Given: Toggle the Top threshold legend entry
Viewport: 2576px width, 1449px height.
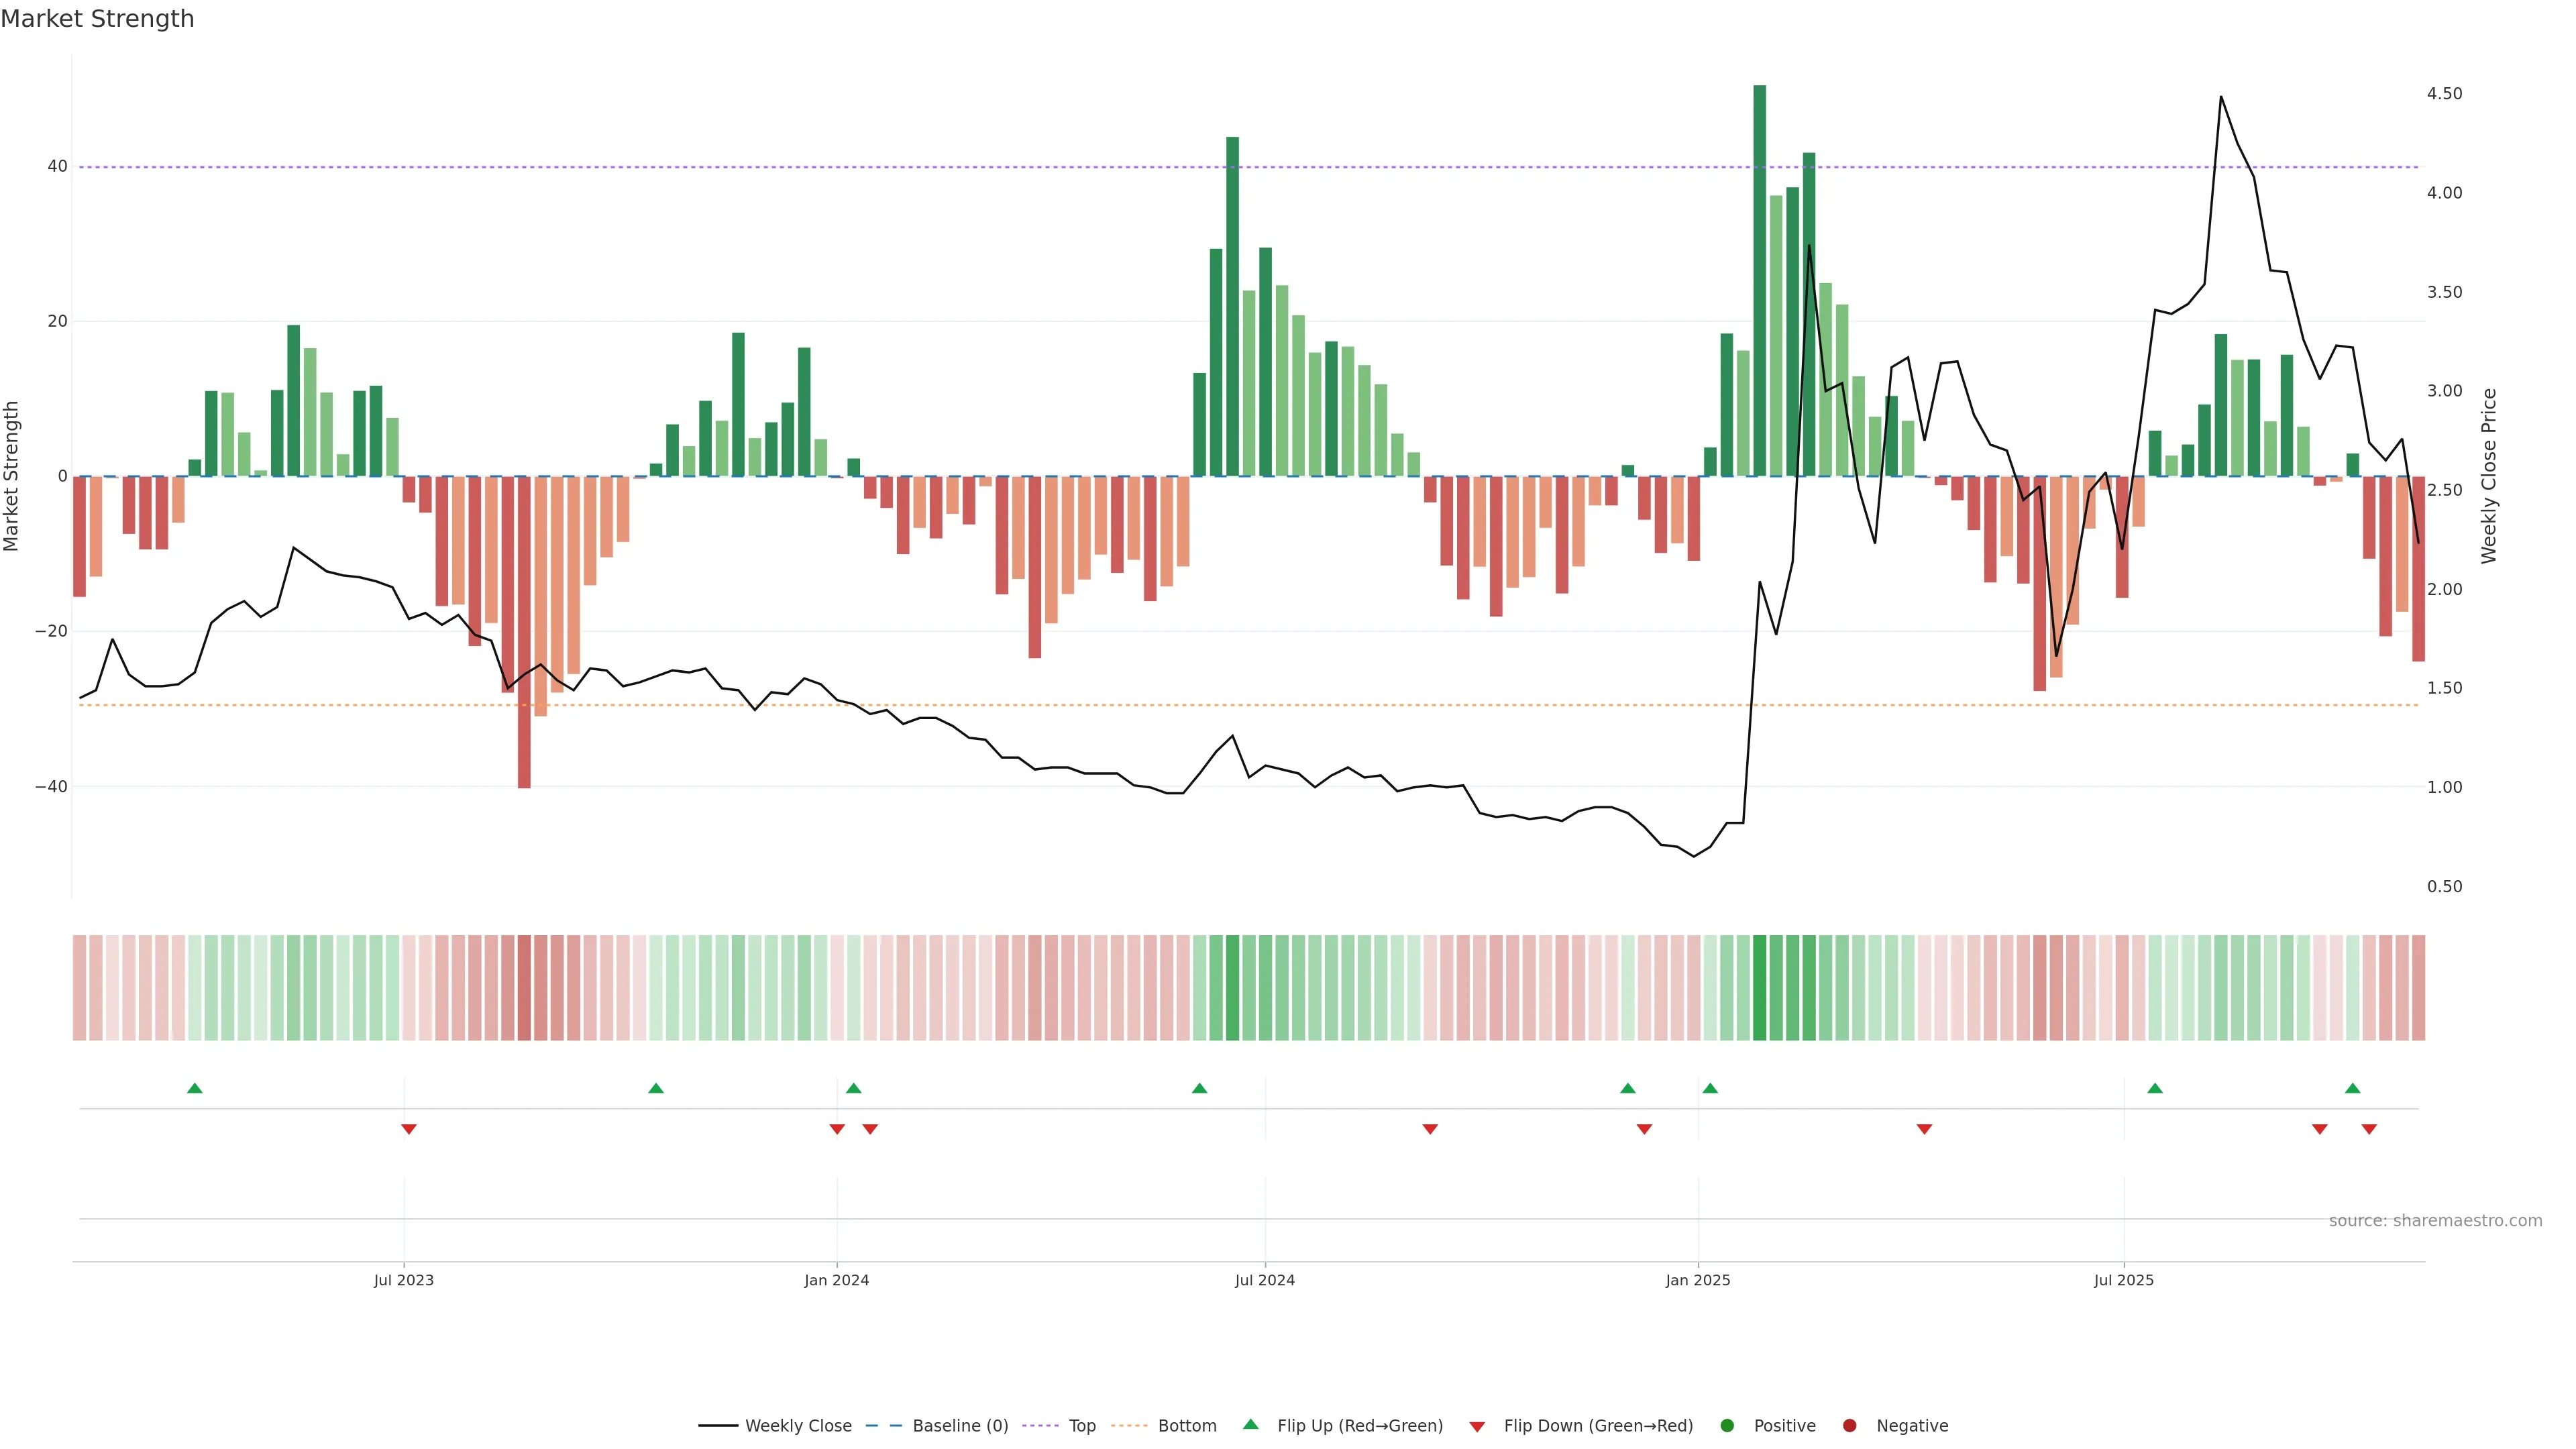Looking at the screenshot, I should tap(1059, 1426).
